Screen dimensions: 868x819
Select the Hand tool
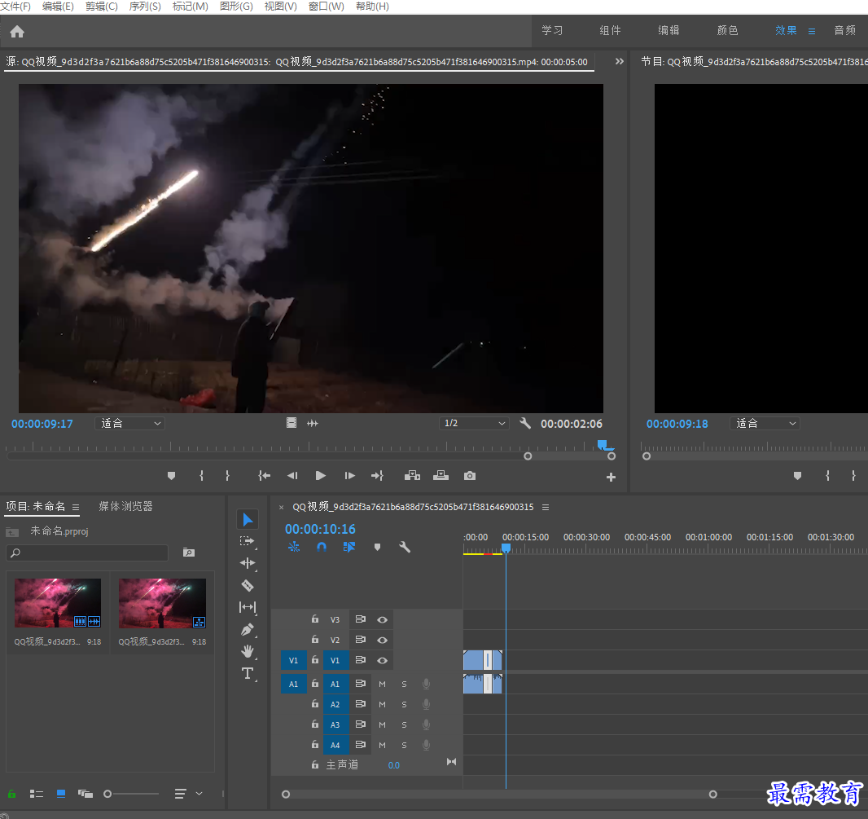click(248, 652)
